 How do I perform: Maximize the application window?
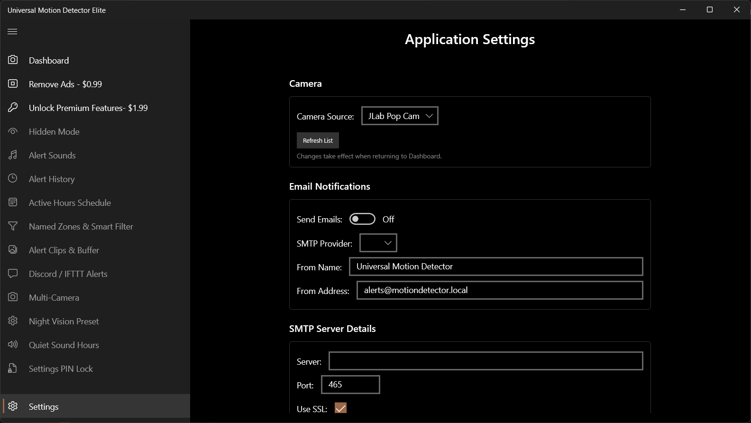pyautogui.click(x=710, y=9)
